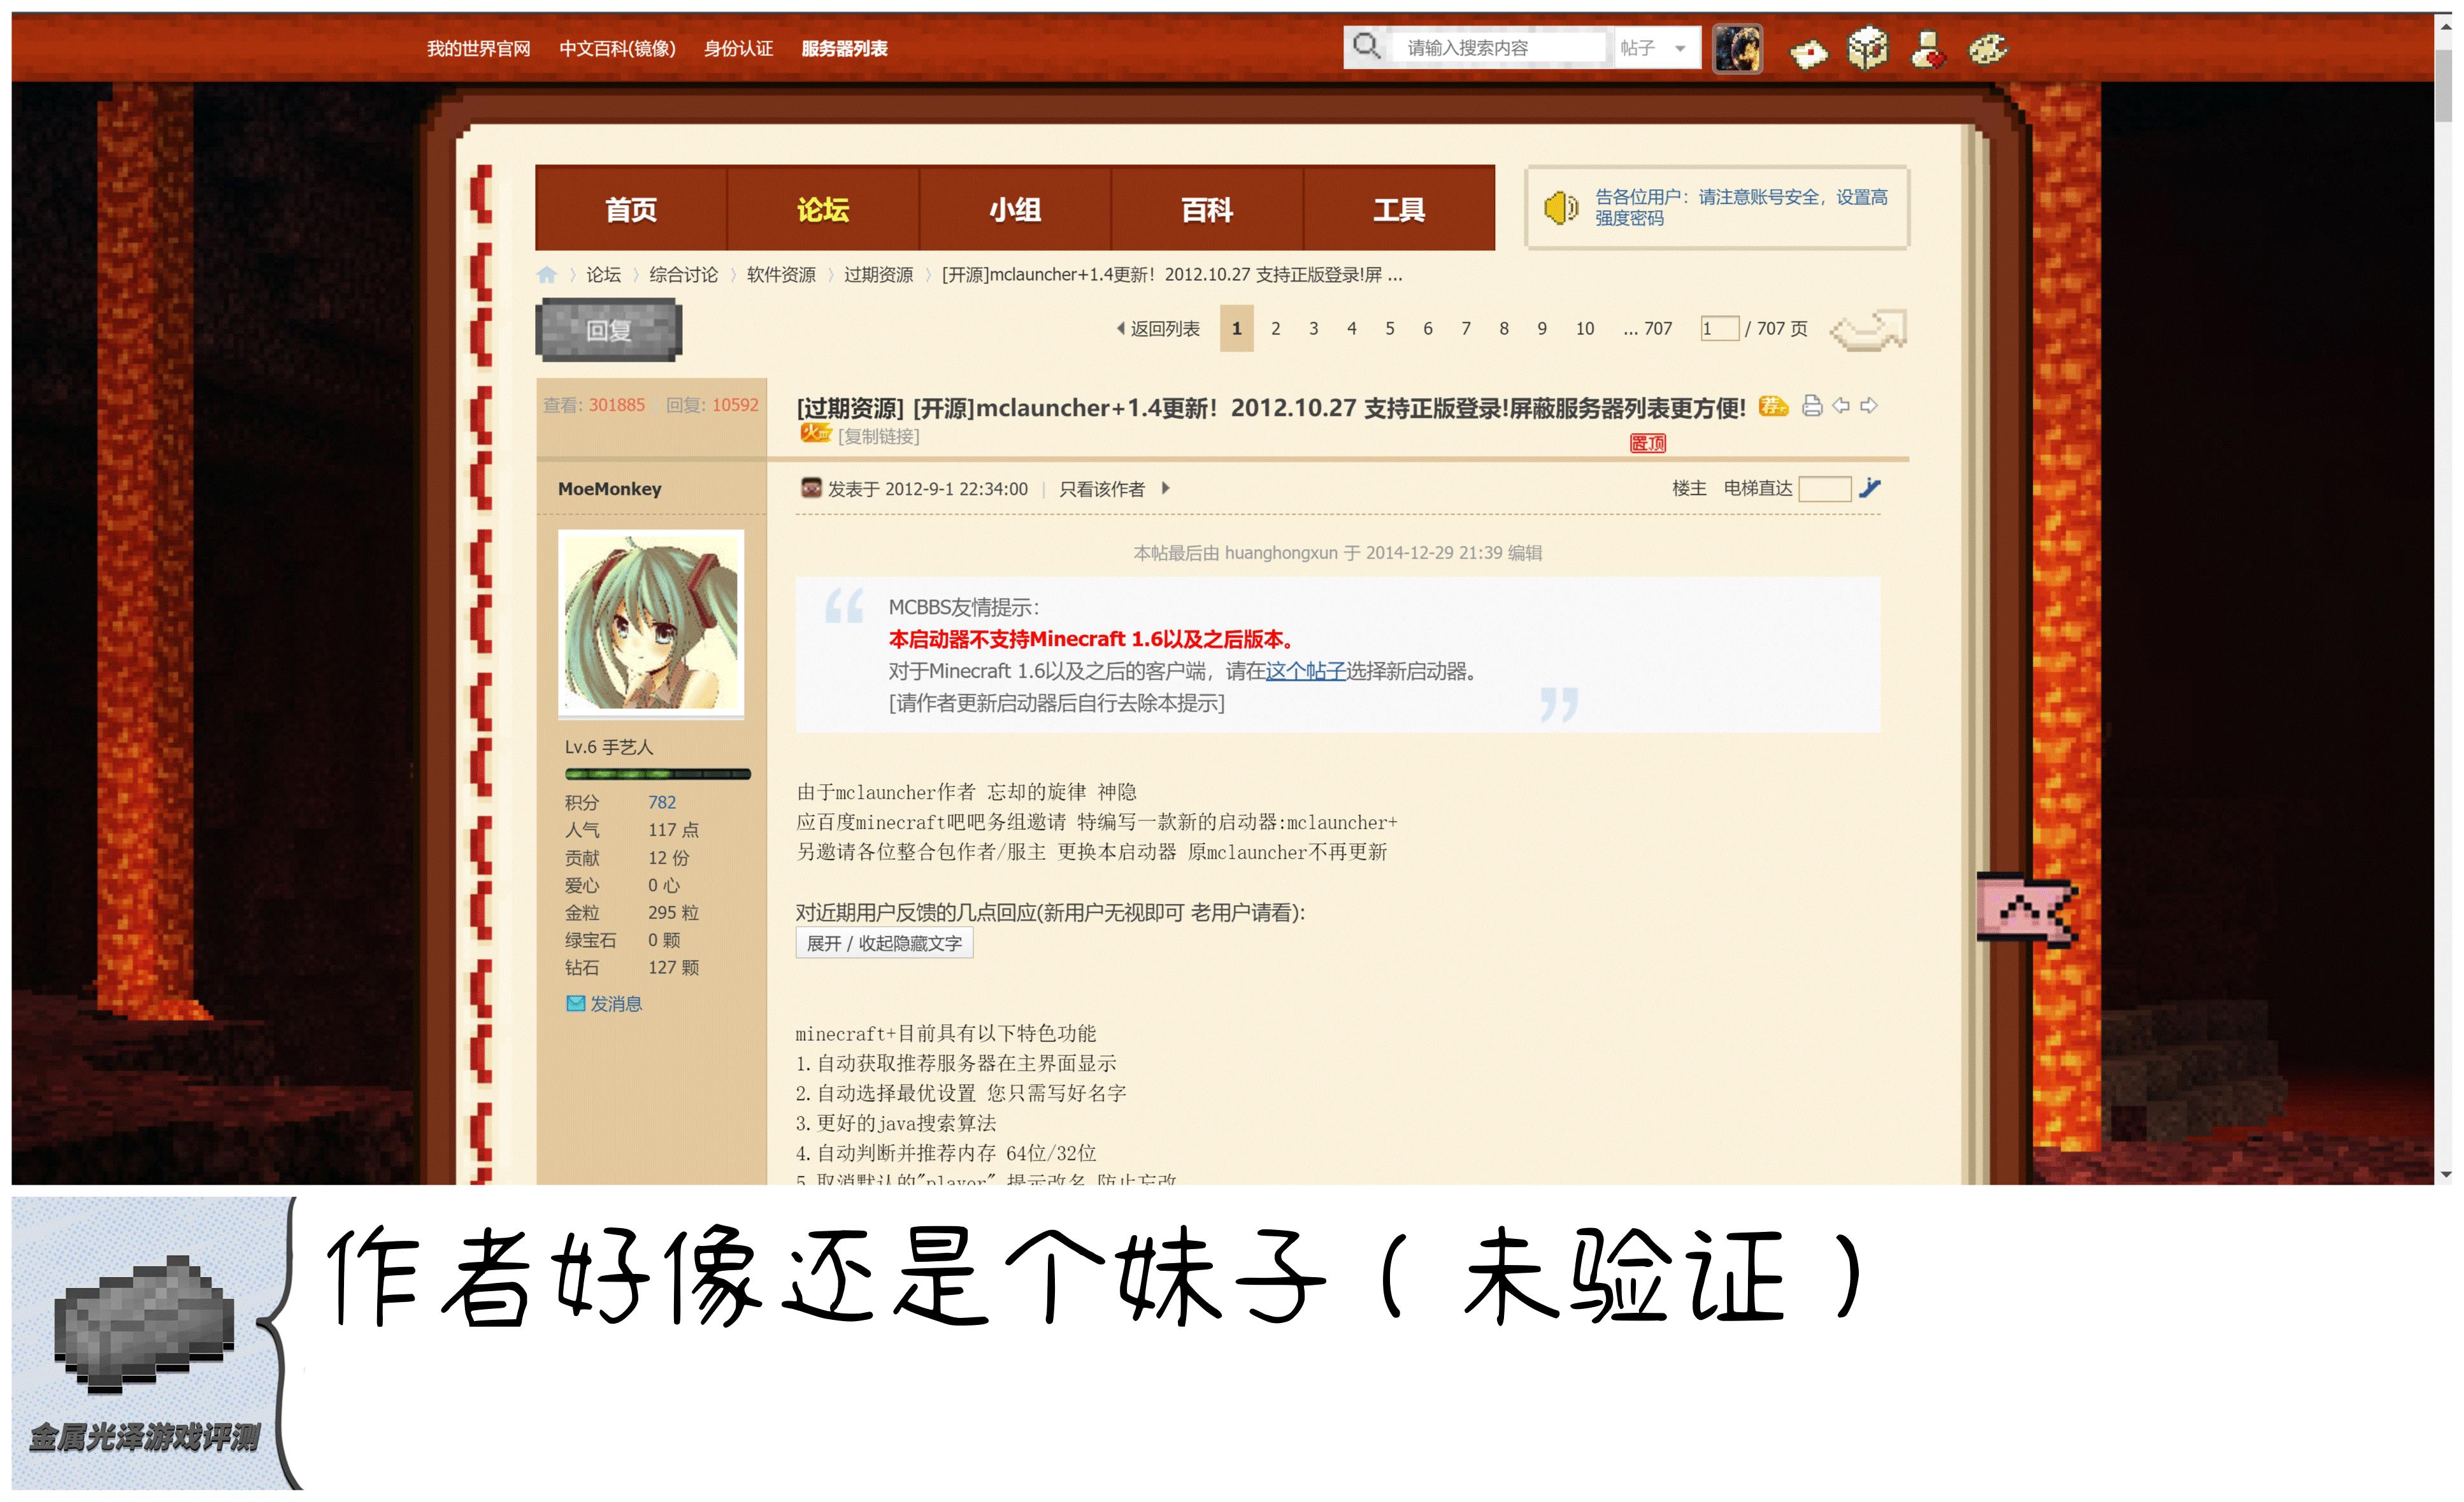Switch to the 小组 tab
The image size is (2464, 1502).
[x=1014, y=209]
